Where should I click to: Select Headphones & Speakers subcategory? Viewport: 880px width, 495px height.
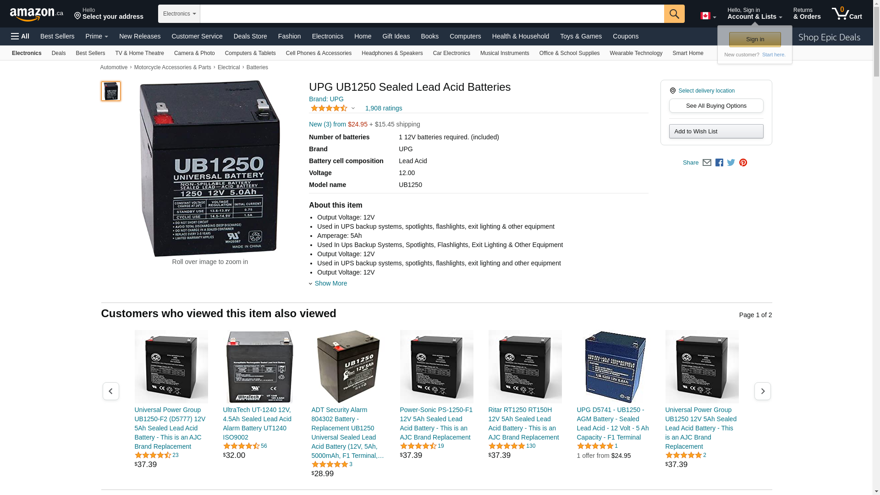[x=392, y=53]
